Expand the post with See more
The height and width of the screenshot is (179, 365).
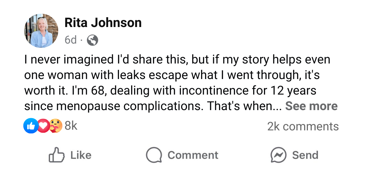311,106
